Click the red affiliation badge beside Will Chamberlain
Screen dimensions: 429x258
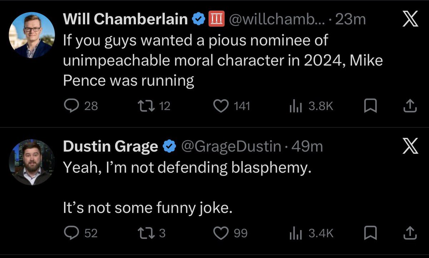216,19
